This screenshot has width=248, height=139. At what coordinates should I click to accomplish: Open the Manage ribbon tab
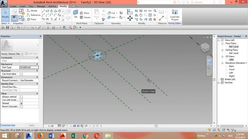pyautogui.click(x=41, y=6)
